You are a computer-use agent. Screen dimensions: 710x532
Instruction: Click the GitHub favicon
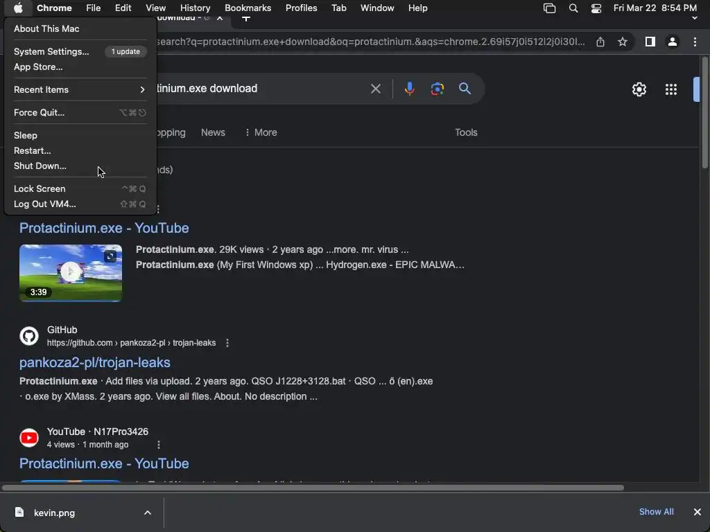29,336
